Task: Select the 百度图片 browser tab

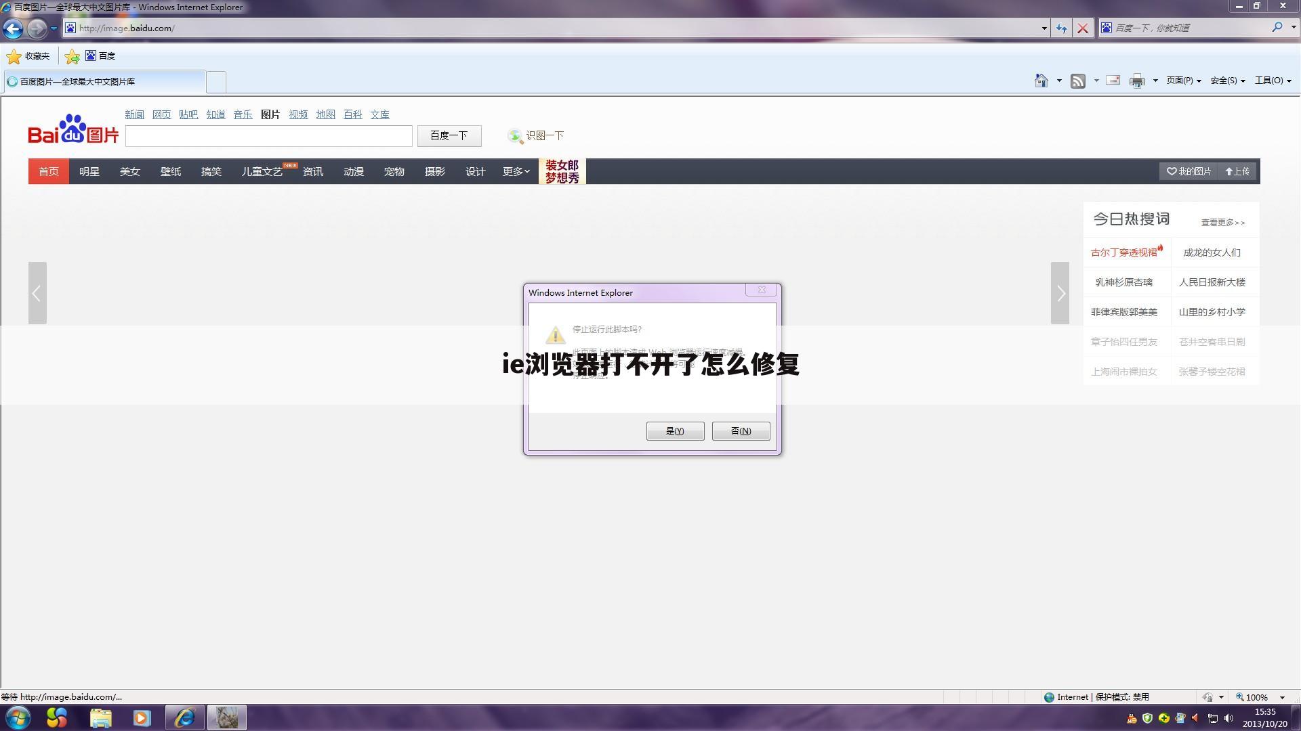Action: (x=104, y=81)
